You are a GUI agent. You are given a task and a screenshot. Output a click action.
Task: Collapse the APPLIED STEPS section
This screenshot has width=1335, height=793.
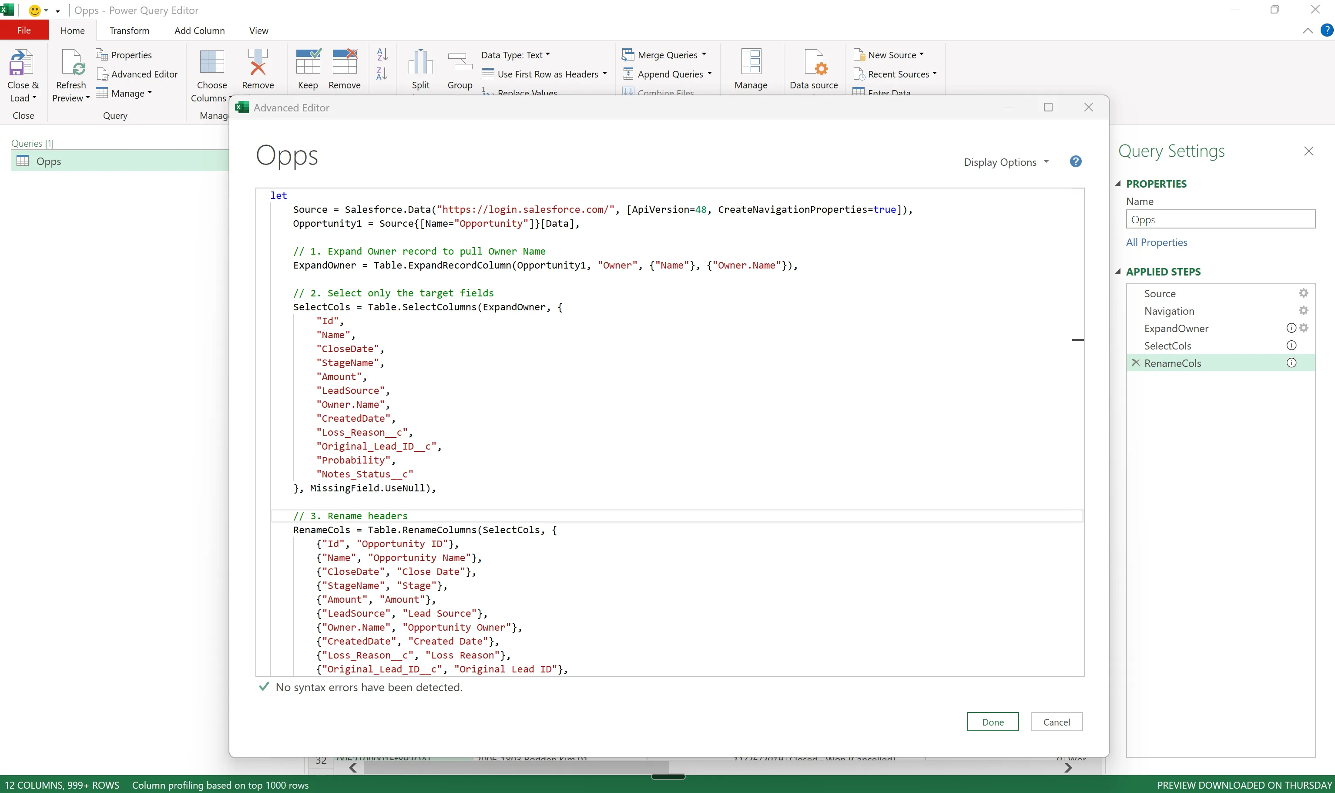1117,272
